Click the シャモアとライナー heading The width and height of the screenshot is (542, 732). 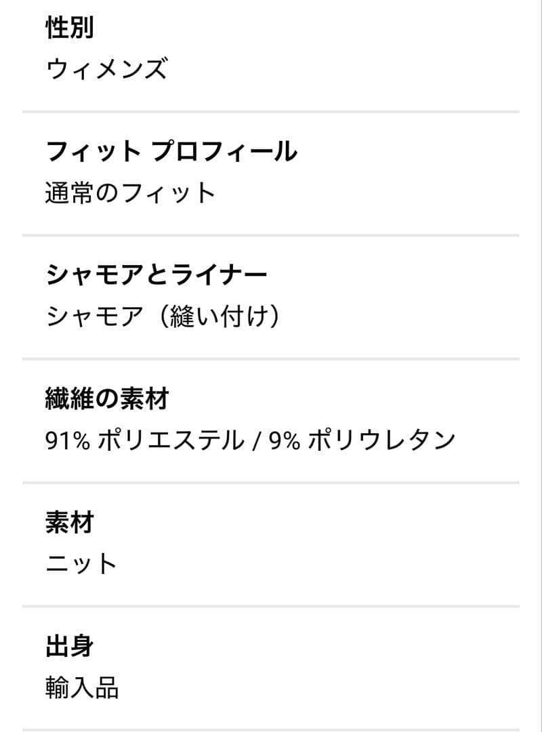coord(157,274)
